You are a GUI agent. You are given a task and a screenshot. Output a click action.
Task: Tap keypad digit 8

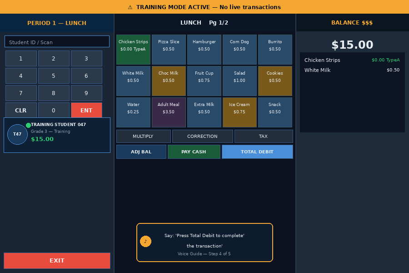[x=54, y=93]
